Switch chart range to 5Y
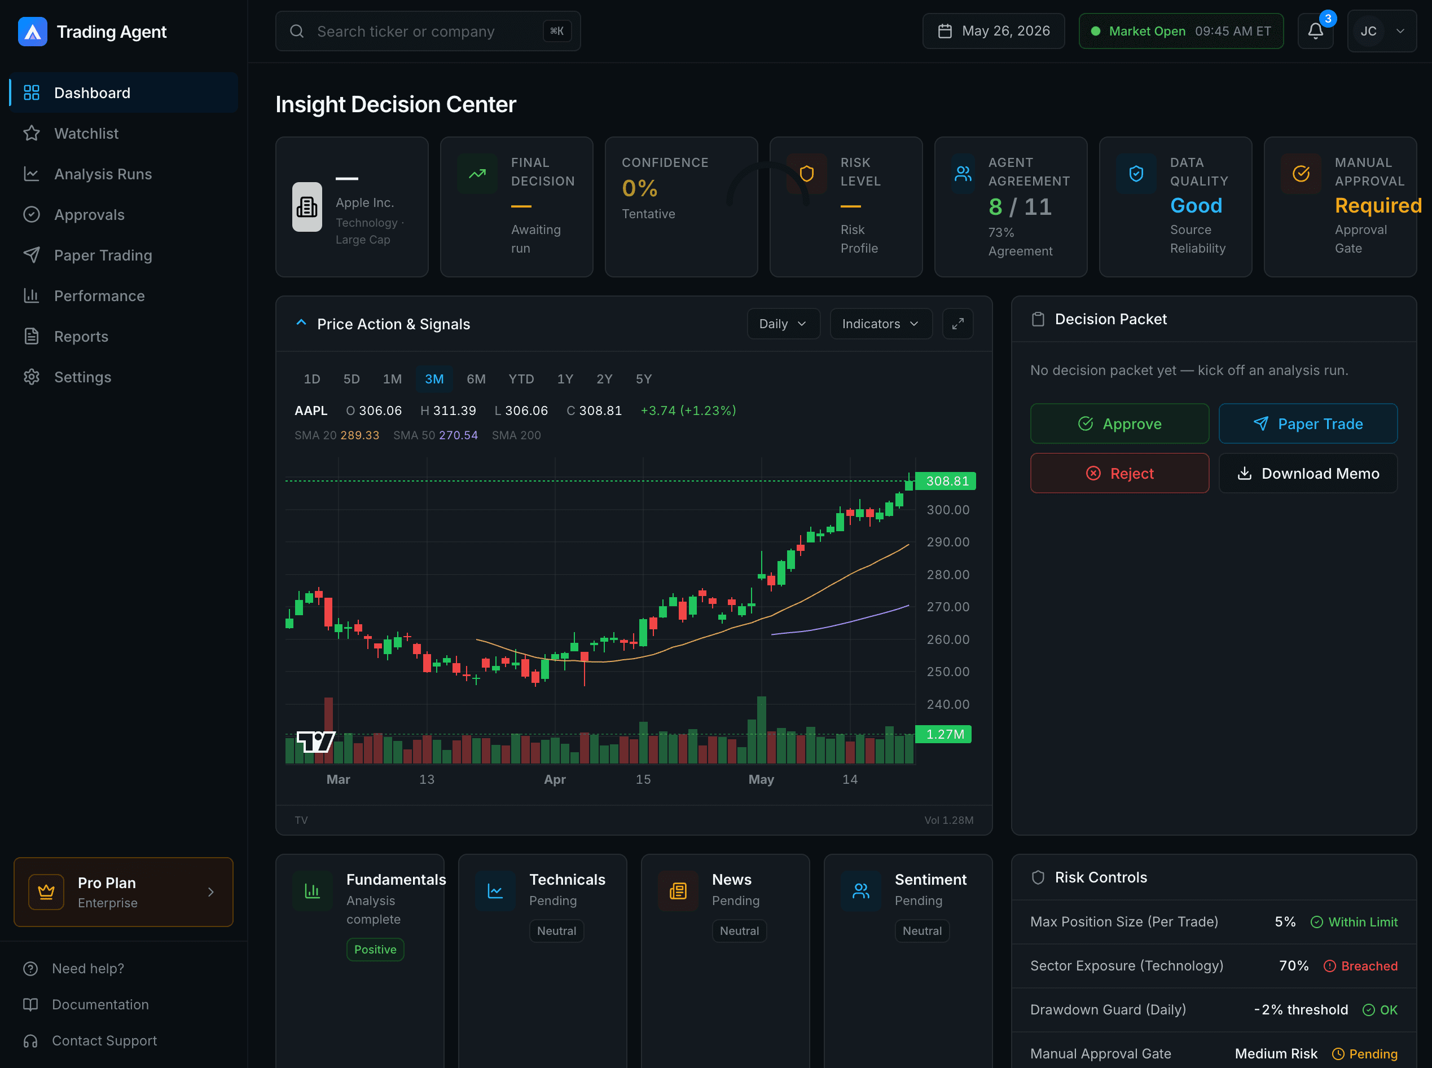 (x=644, y=379)
